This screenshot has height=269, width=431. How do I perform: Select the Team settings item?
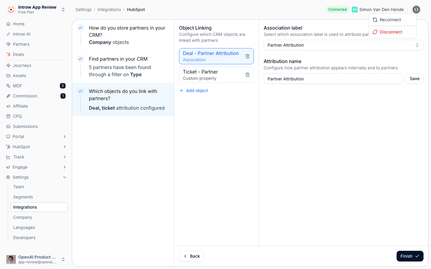coord(39,187)
